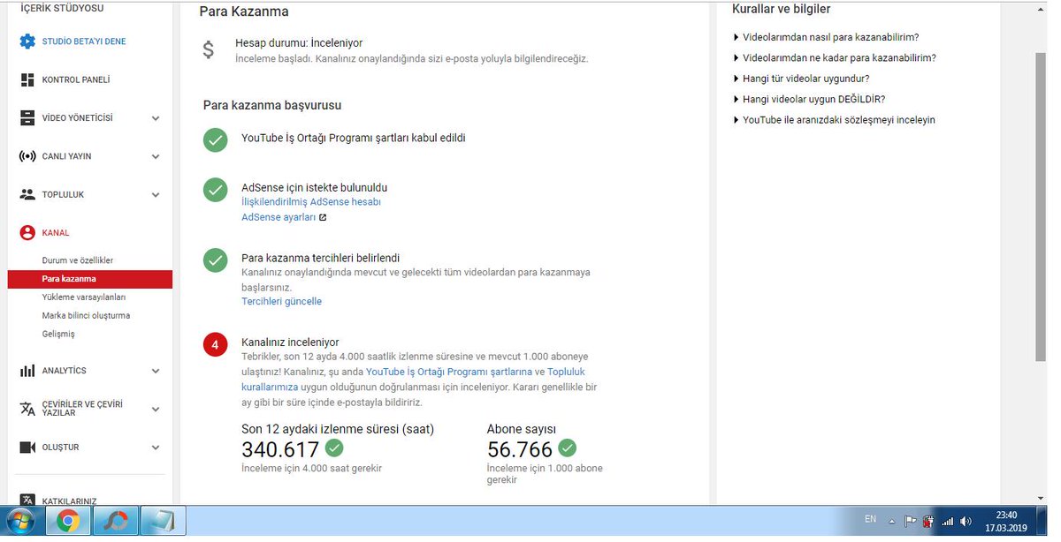Click the Video Yöneticisi icon
Image resolution: width=1061 pixels, height=542 pixels.
click(x=27, y=118)
